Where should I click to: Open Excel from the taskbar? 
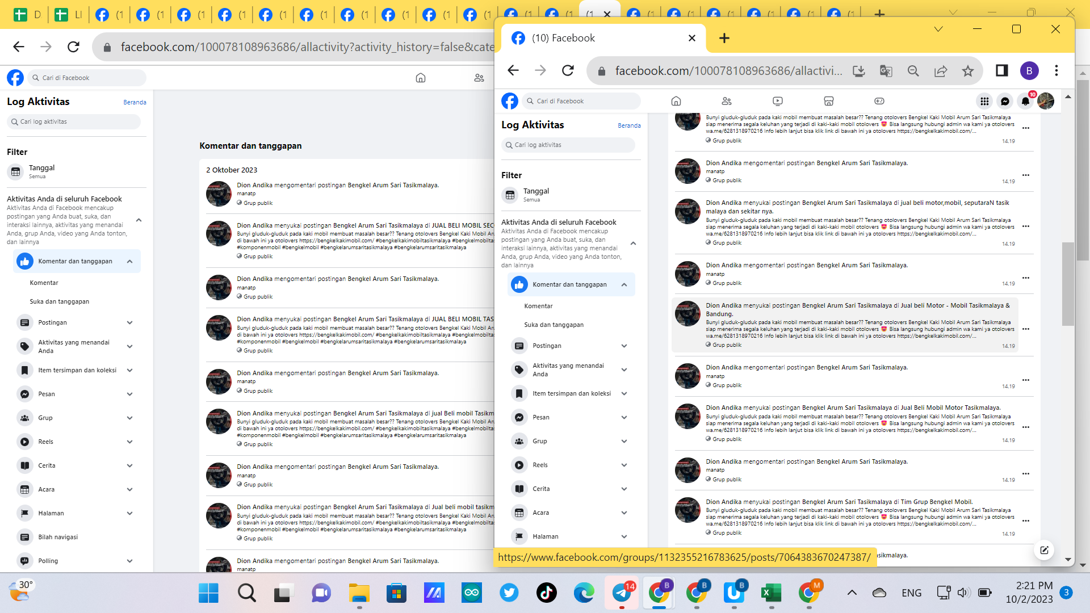772,593
